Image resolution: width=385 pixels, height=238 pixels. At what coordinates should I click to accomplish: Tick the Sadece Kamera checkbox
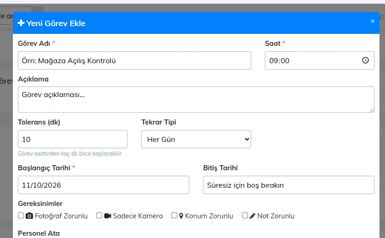[x=99, y=216]
